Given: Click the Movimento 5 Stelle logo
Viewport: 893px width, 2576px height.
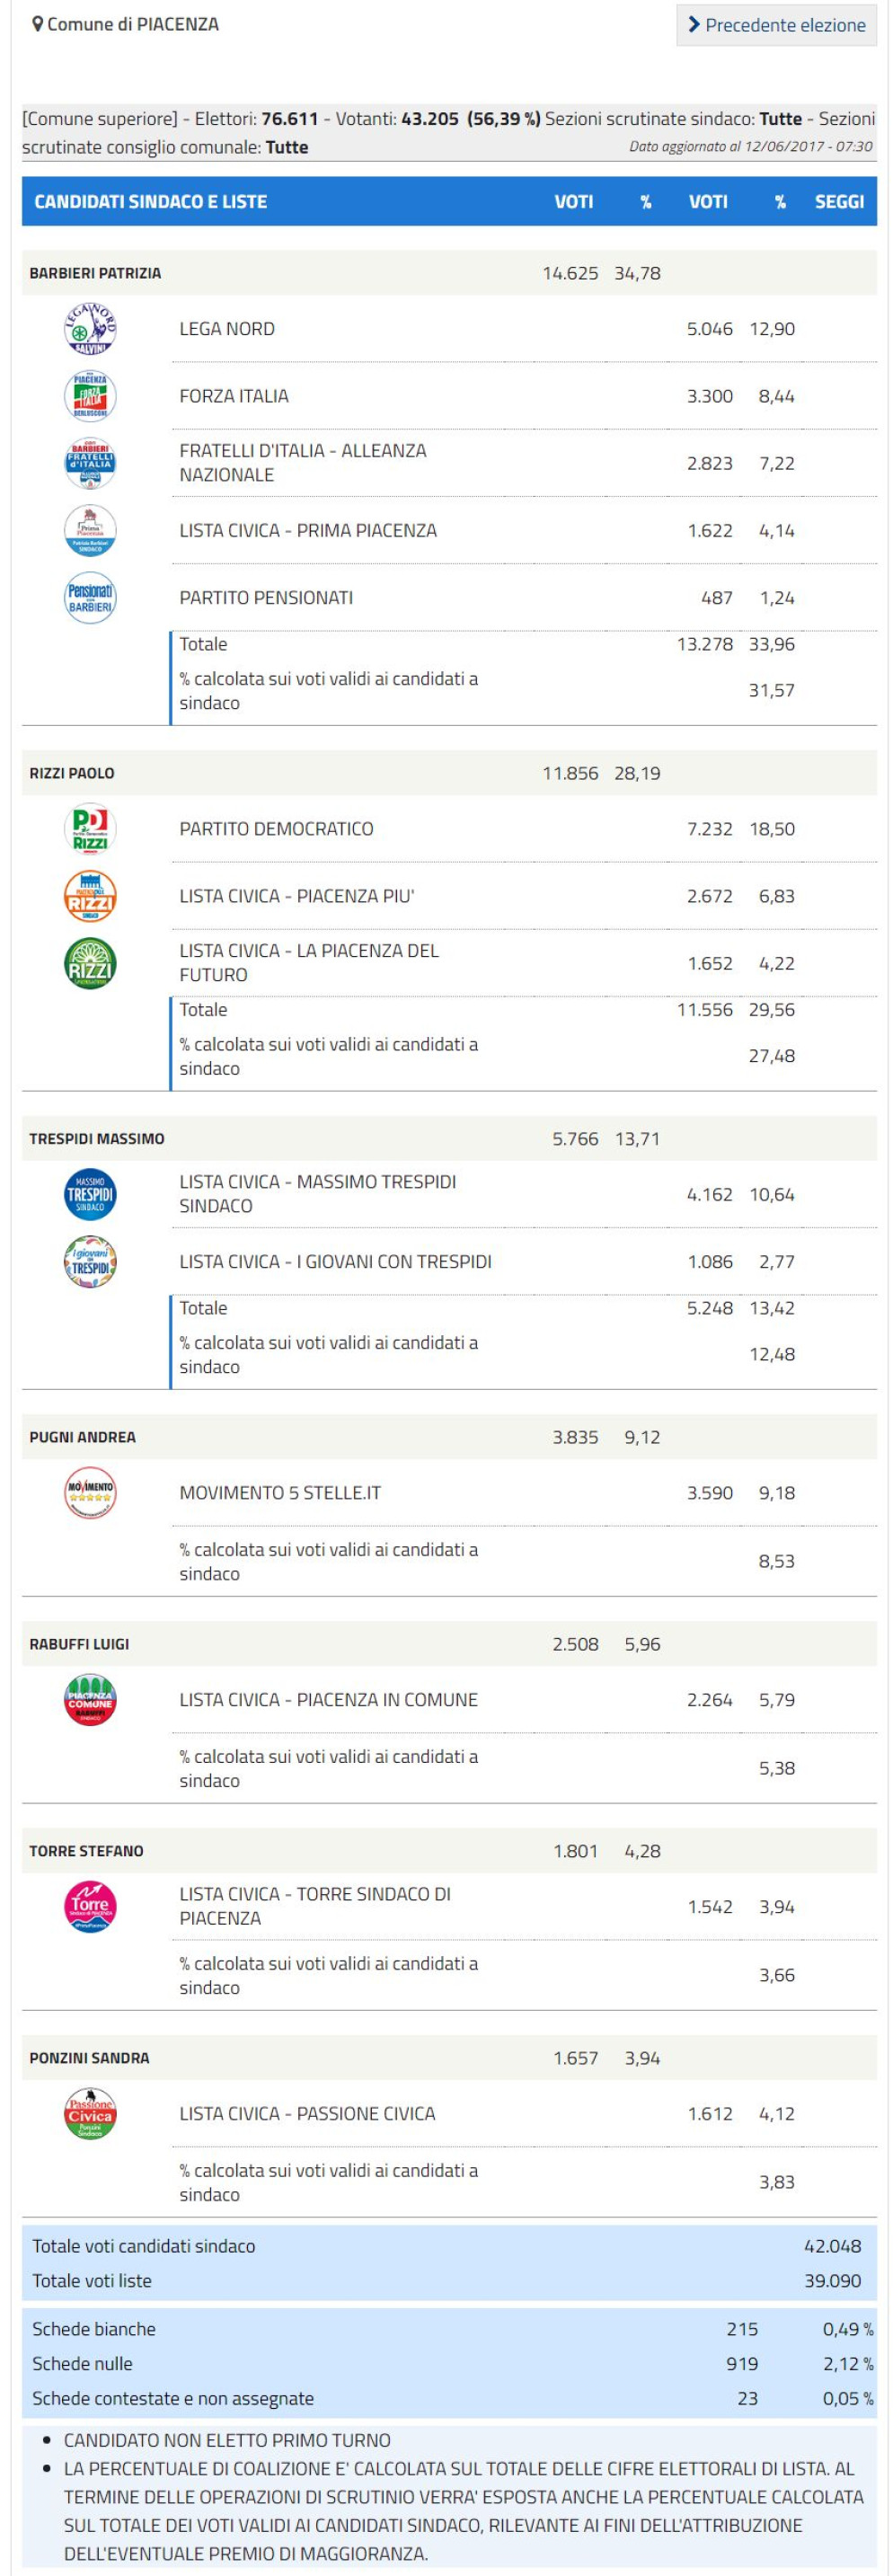Looking at the screenshot, I should [x=90, y=1493].
